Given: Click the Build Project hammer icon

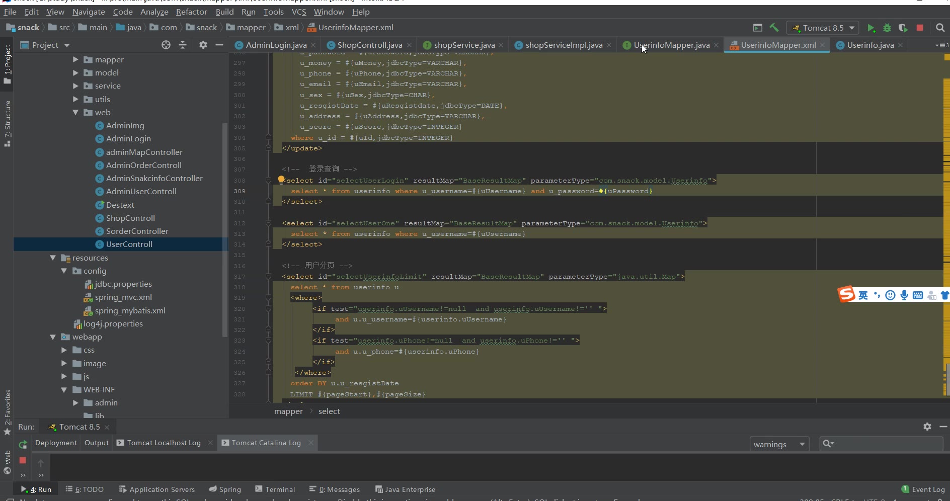Looking at the screenshot, I should 774,28.
